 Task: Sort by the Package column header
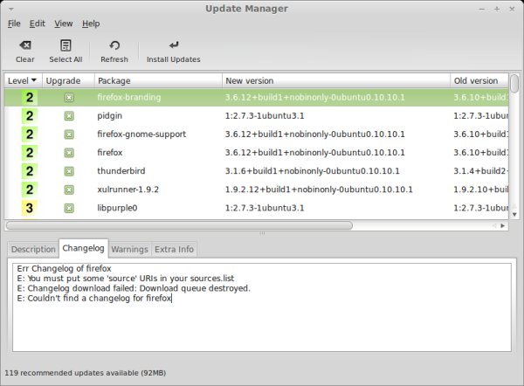click(157, 80)
